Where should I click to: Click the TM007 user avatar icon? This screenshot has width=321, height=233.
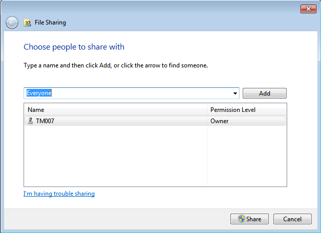(x=30, y=121)
